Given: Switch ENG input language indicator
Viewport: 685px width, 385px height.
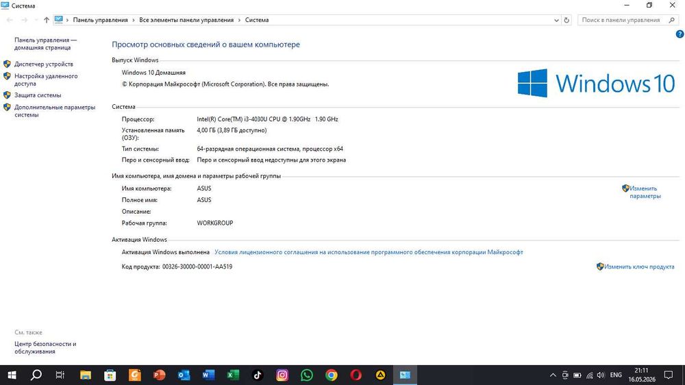Looking at the screenshot, I should tap(616, 375).
